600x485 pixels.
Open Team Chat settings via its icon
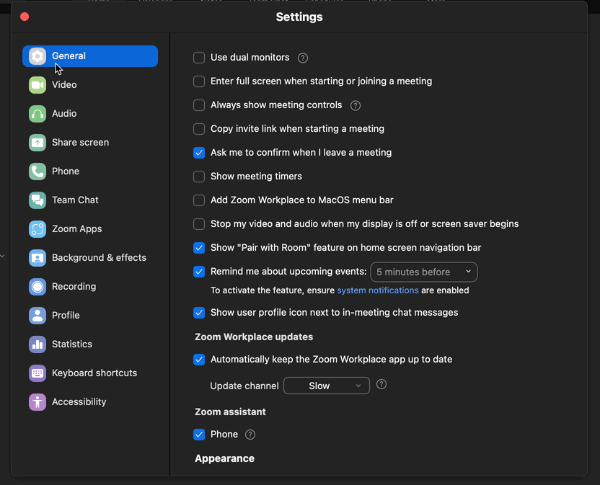(x=37, y=200)
